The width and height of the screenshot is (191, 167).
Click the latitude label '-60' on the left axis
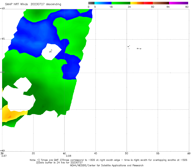click(2, 151)
